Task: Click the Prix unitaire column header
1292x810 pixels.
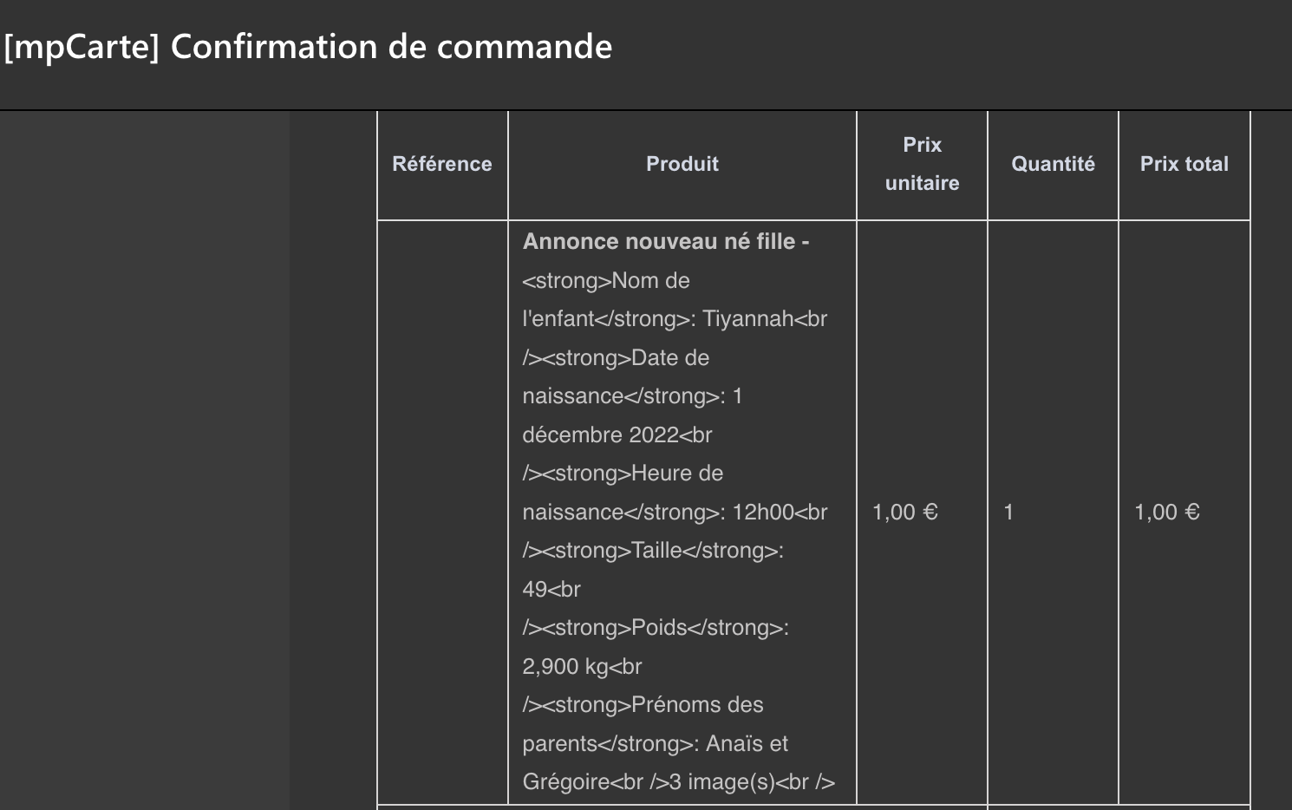Action: [x=922, y=164]
